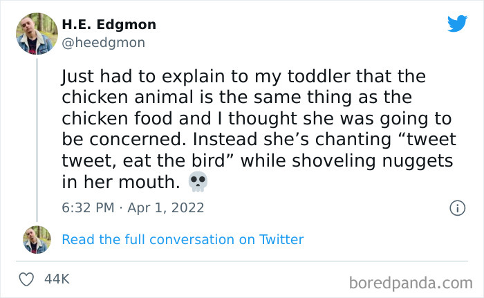Visit the @heedgmon handle

click(x=103, y=43)
